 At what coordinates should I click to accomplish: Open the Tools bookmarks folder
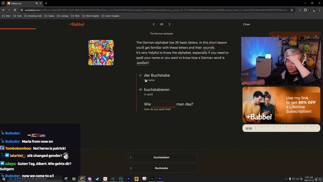[17, 16]
